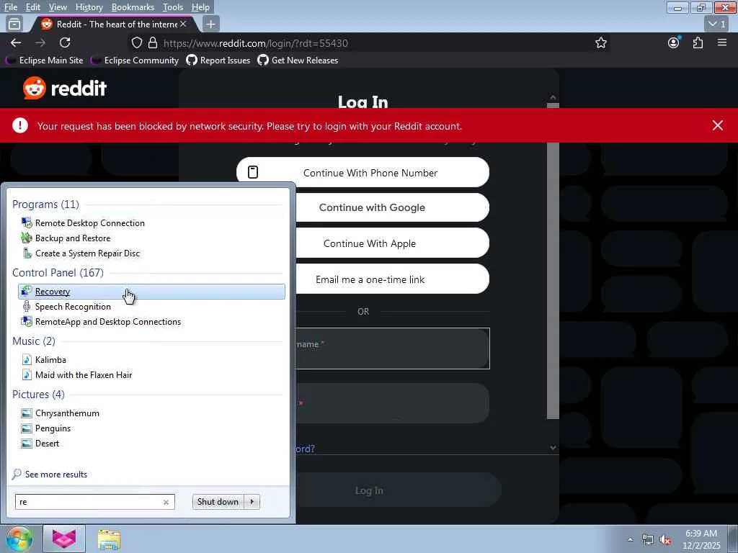Screen dimensions: 738x553
Task: Open Firefox View icon left of tabs
Action: (x=14, y=24)
